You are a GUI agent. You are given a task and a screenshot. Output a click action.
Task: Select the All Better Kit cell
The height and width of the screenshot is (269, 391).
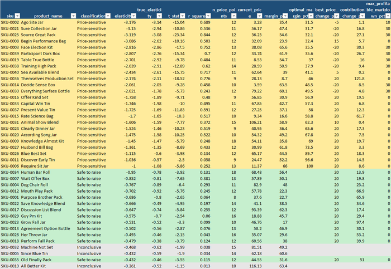coord(48,266)
